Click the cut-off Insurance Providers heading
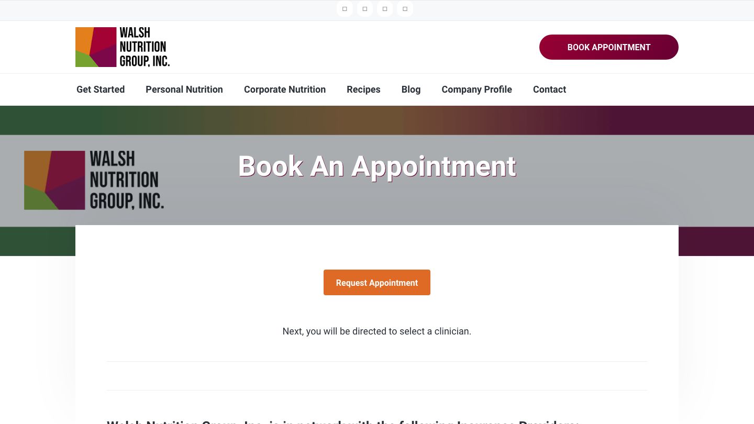 342,421
